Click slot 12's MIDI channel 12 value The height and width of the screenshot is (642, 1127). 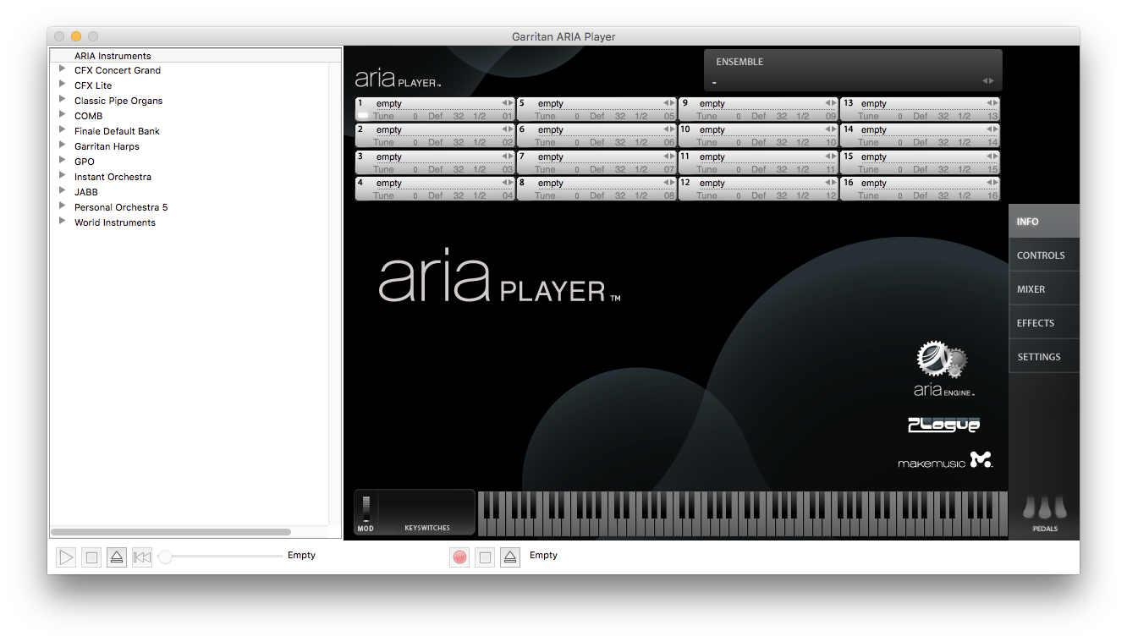coord(831,196)
